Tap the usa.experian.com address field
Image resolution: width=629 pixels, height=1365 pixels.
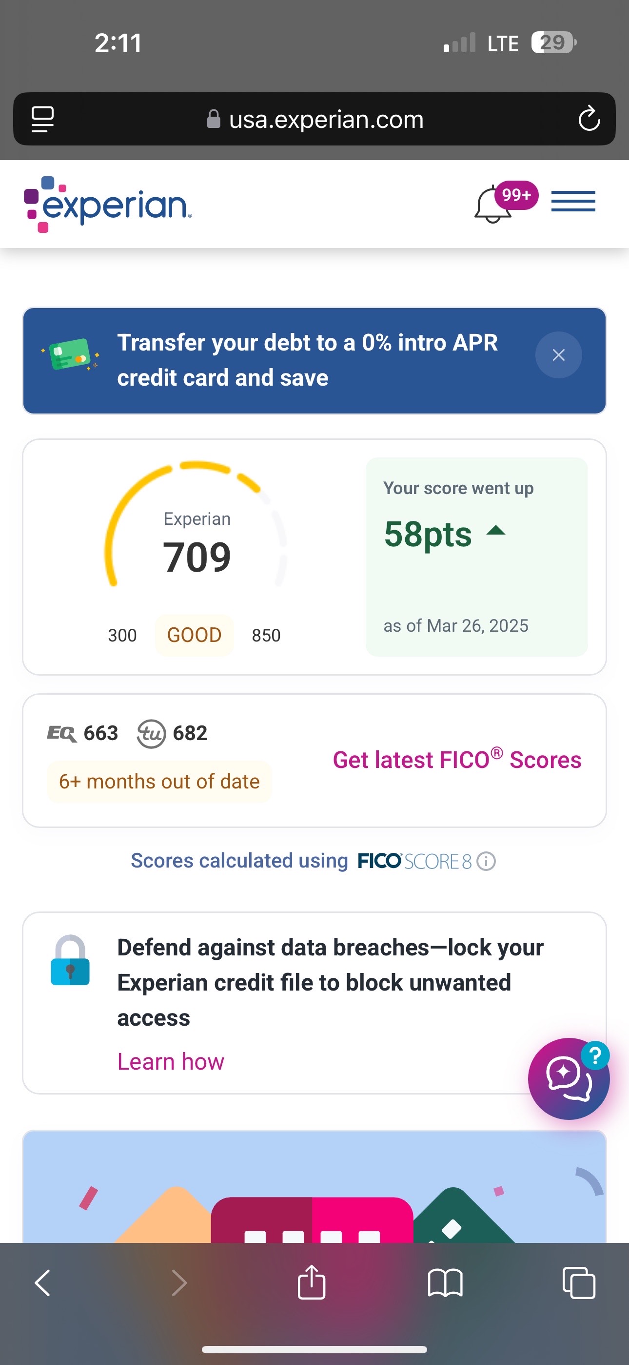314,119
